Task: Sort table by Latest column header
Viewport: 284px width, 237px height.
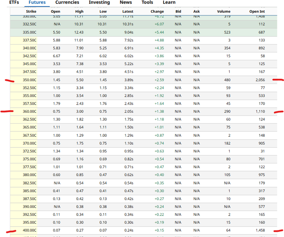Action: point(128,11)
